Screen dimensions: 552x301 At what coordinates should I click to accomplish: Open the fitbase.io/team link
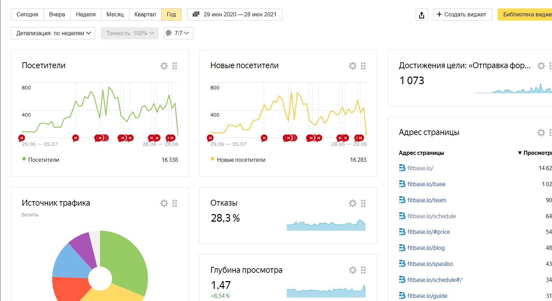(427, 200)
